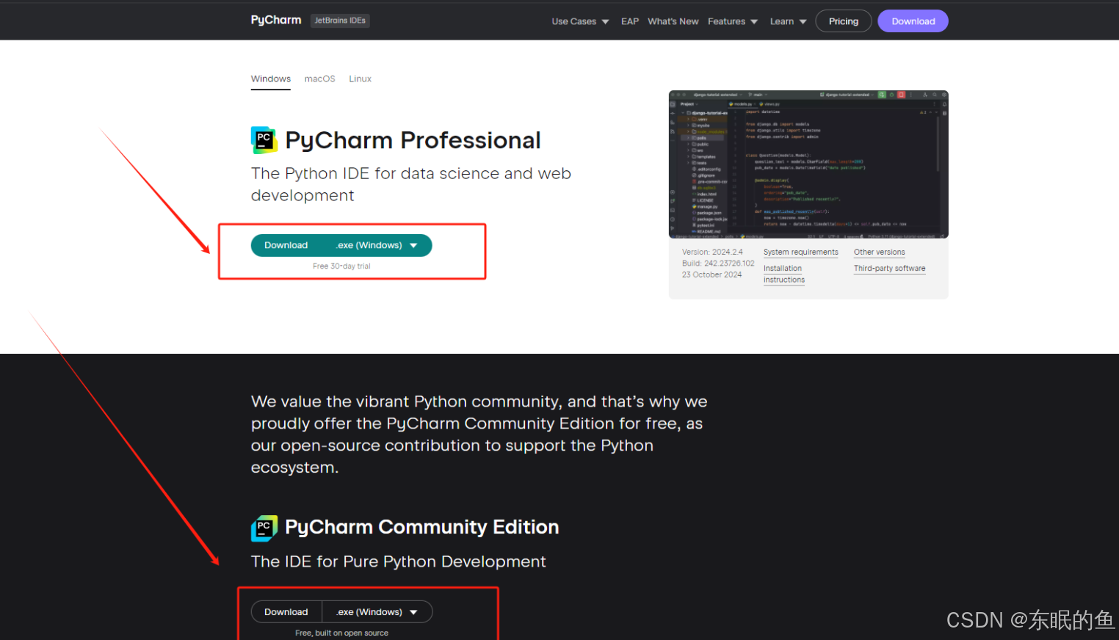Screen dimensions: 1119x640
Task: Click the 'Free 30-day trial' text
Action: 341,266
